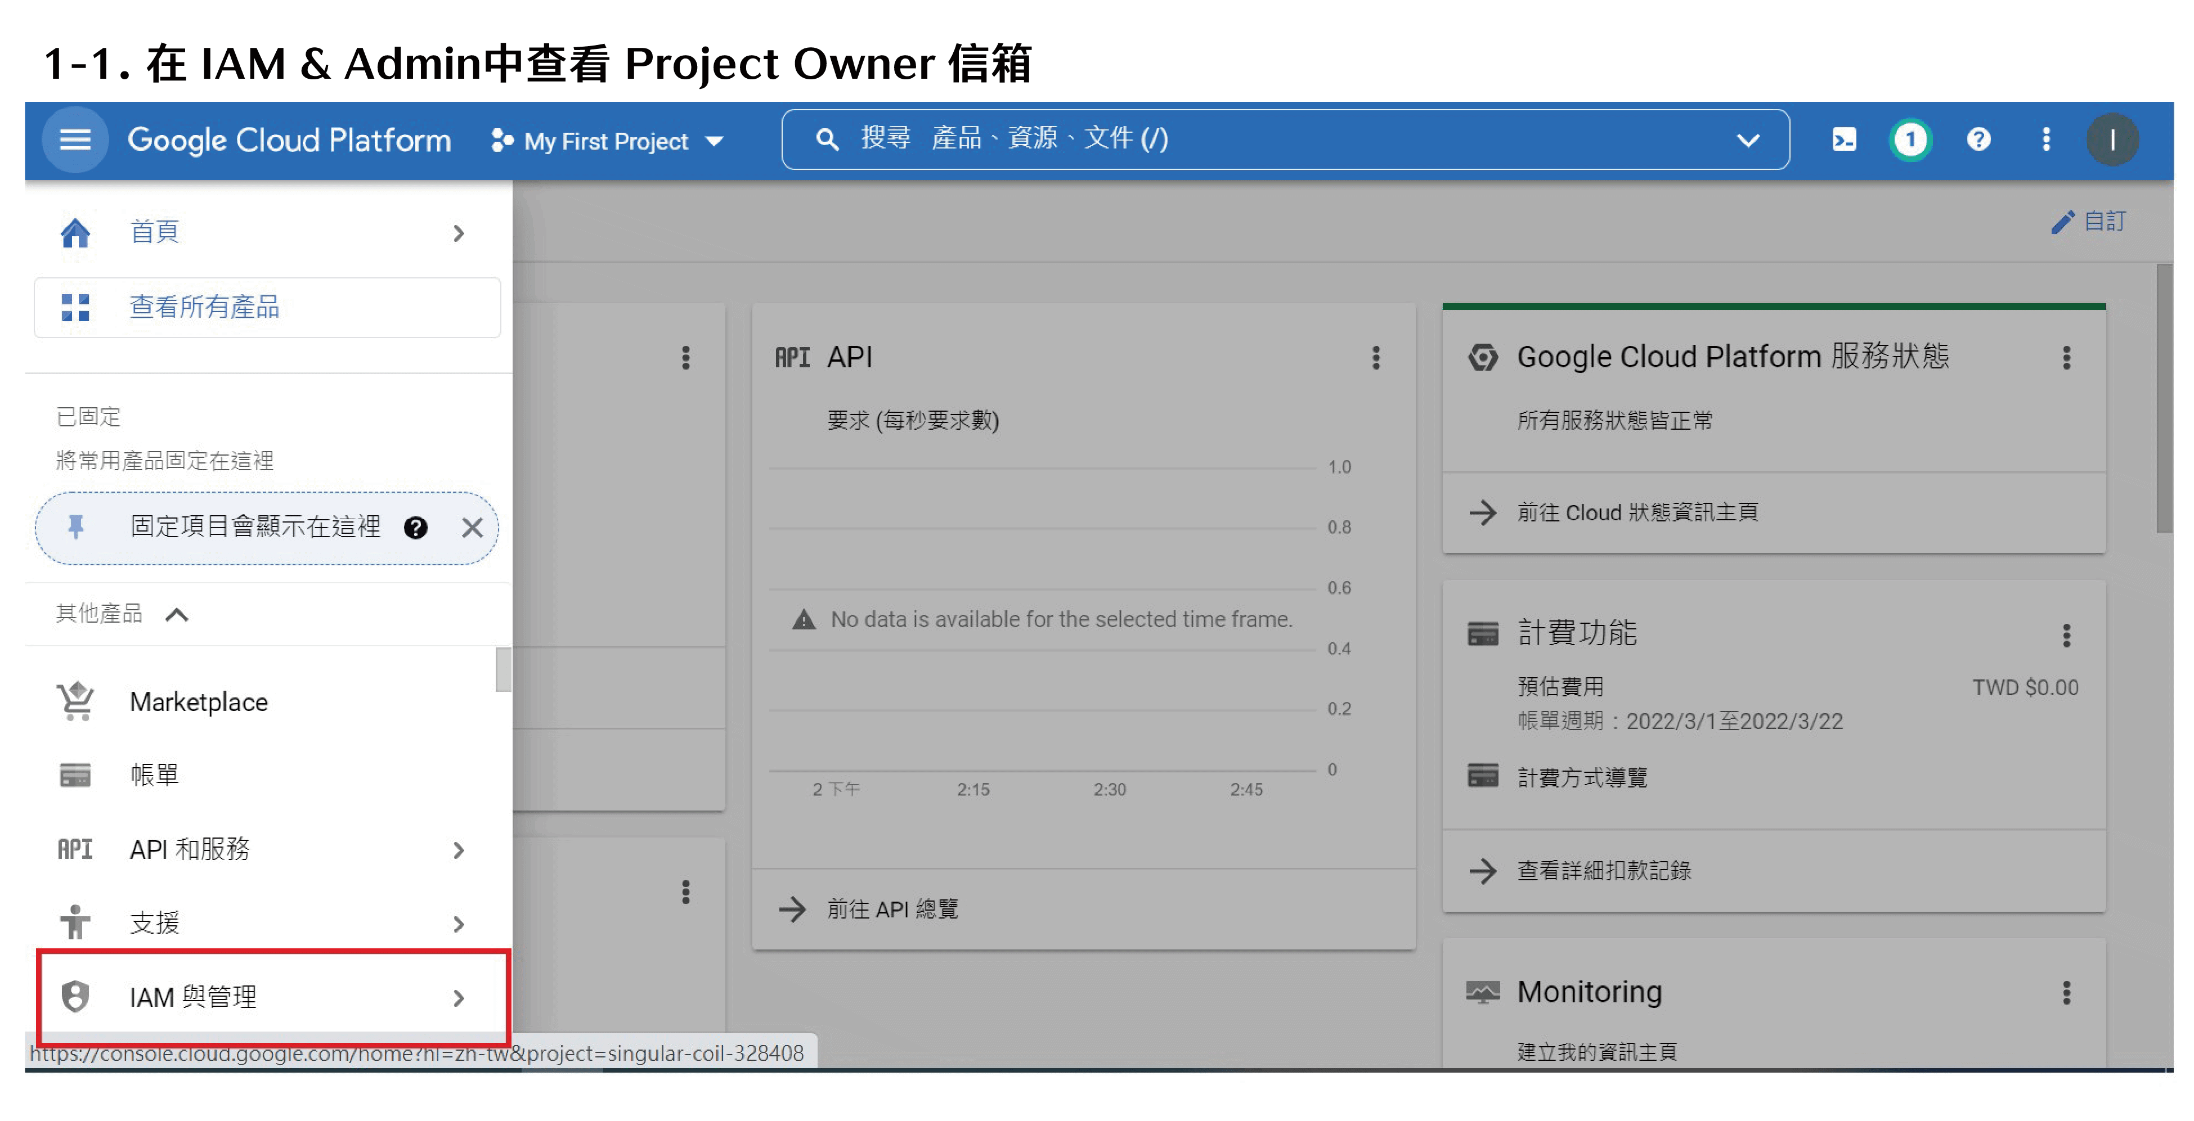This screenshot has height=1121, width=2194.
Task: Collapse the 其他產品 section
Action: point(176,615)
